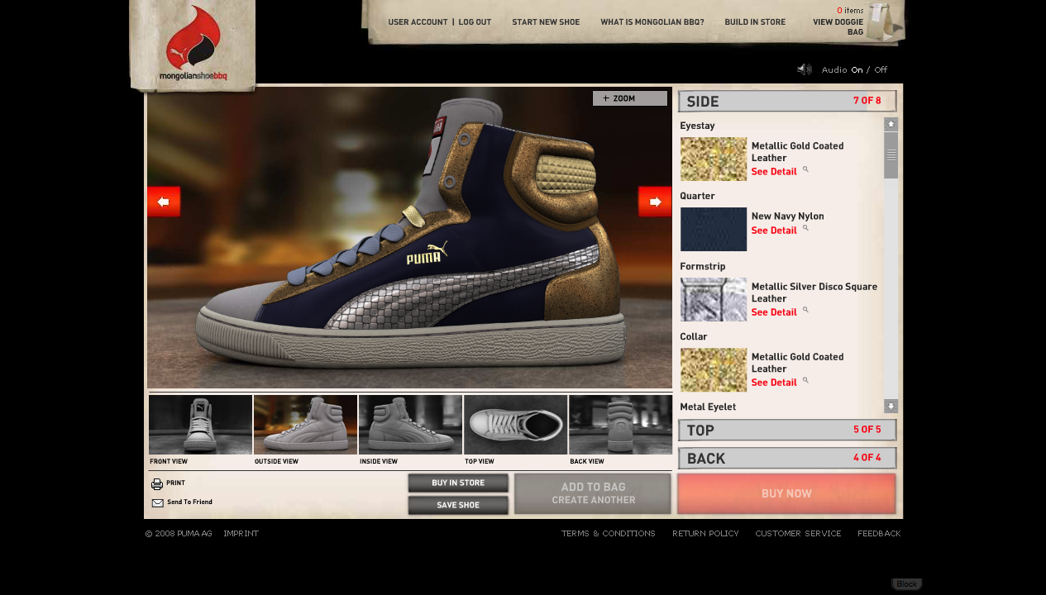Viewport: 1046px width, 595px height.
Task: Select the Inside View thumbnail
Action: pos(410,425)
